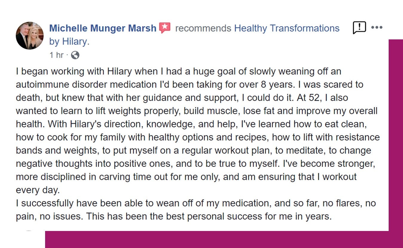The image size is (403, 248).
Task: Click the word 'recommends' in the header
Action: coord(203,28)
